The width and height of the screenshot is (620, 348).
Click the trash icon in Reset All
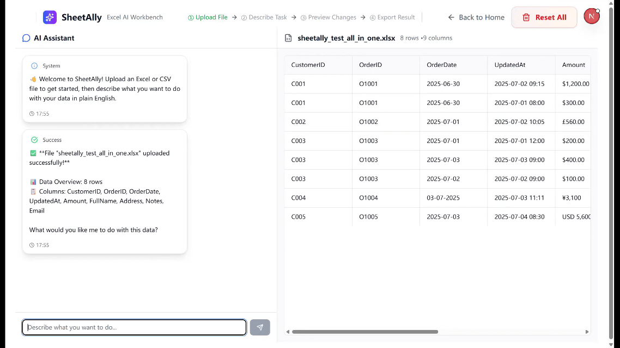(x=526, y=17)
